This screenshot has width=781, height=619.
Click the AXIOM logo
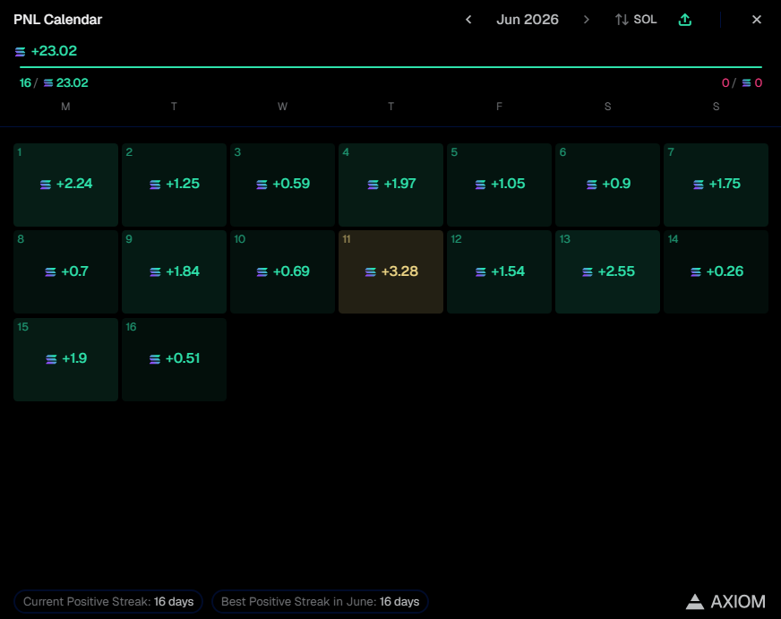(725, 602)
